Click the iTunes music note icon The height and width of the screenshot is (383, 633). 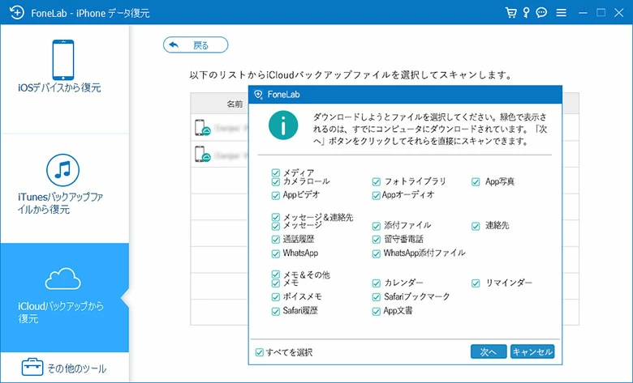(x=64, y=171)
